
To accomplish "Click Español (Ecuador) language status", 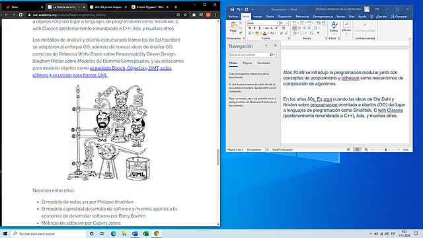I will (x=282, y=149).
